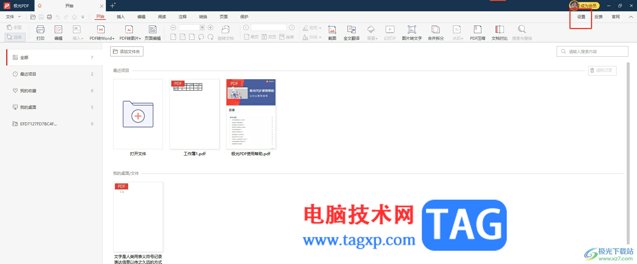Switch to Double Page (双页) view
The image size is (637, 264).
pos(269,37)
